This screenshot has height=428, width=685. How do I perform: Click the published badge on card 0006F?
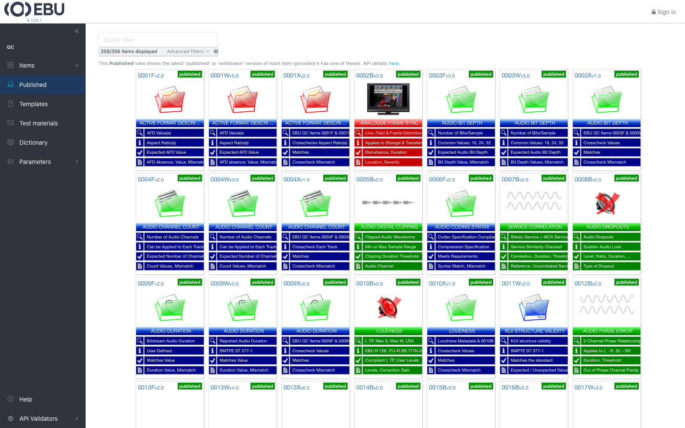[481, 178]
